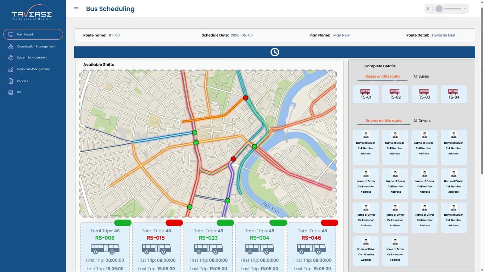
Task: Click the Reports sidebar icon
Action: coord(11,81)
